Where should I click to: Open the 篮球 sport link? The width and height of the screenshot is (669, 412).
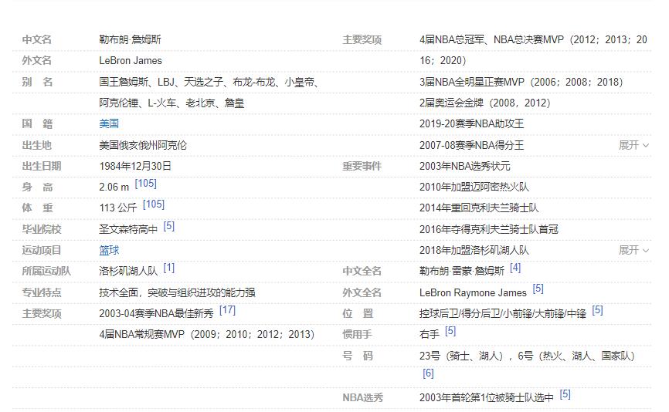click(109, 250)
